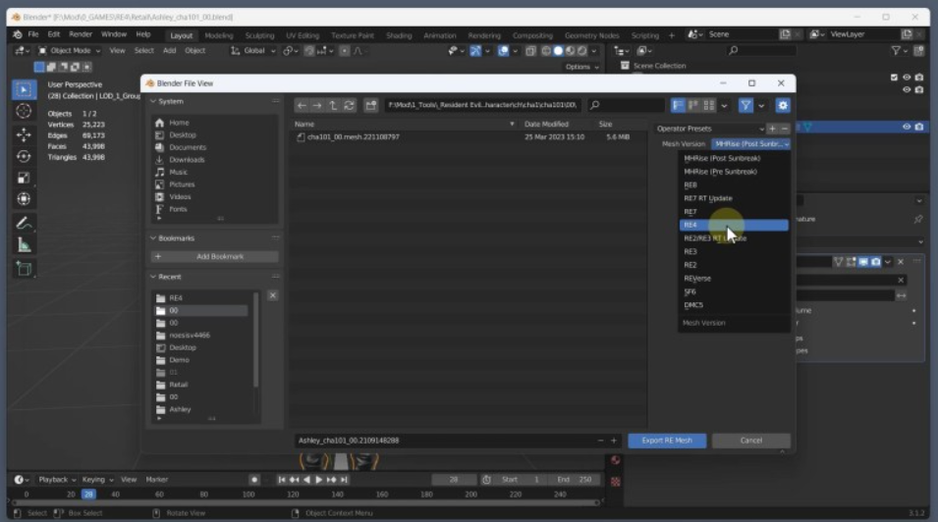
Task: Toggle the options gear panel in File View
Action: pyautogui.click(x=783, y=105)
